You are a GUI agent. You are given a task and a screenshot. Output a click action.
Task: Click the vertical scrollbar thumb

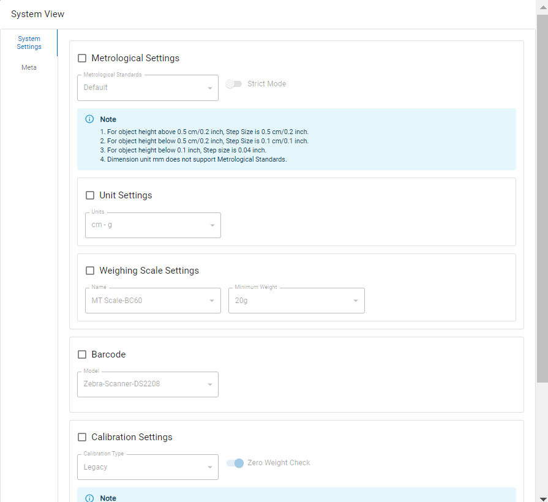(542, 196)
